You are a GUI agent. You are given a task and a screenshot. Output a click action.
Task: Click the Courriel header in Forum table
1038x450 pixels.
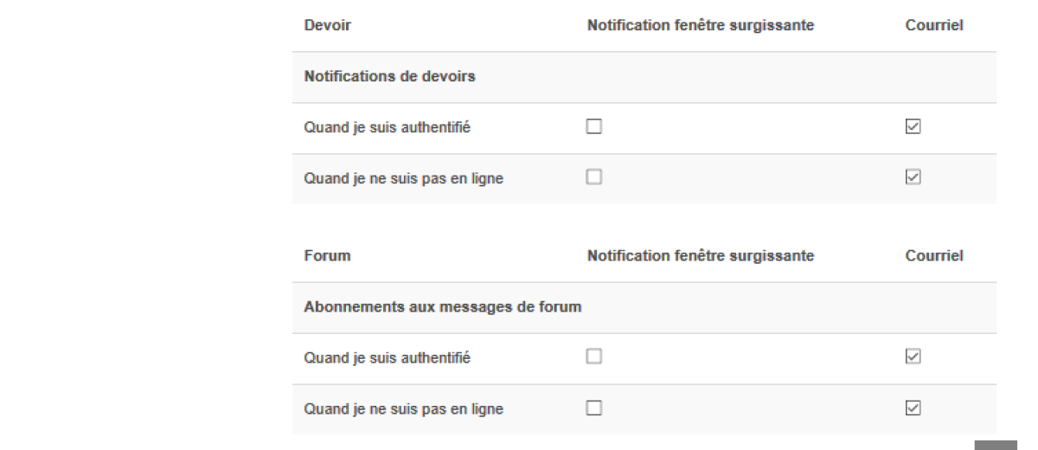933,256
